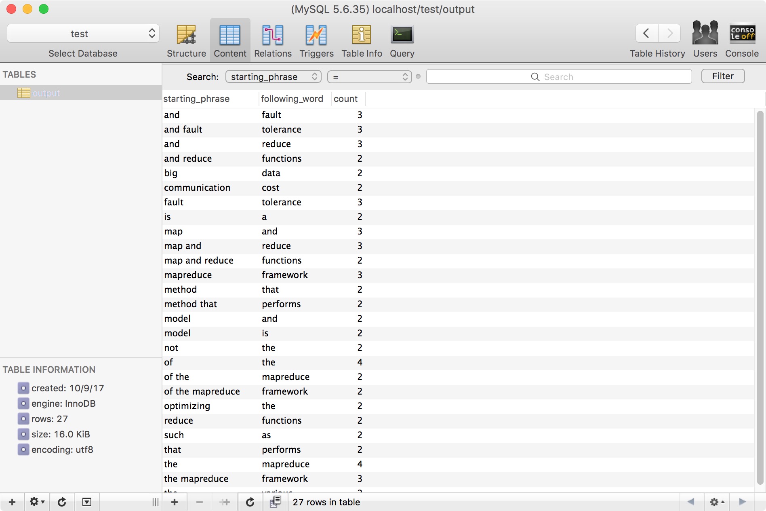Select the 'and fault' row cell
The image size is (766, 511).
click(x=210, y=129)
